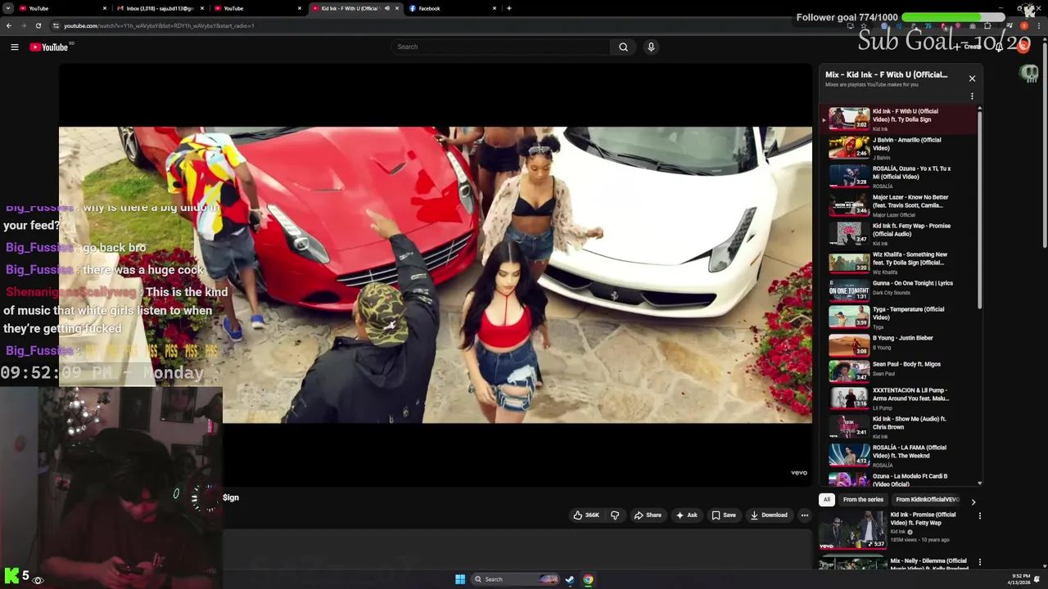The height and width of the screenshot is (589, 1048).
Task: Reload the page with the refresh icon
Action: point(40,25)
